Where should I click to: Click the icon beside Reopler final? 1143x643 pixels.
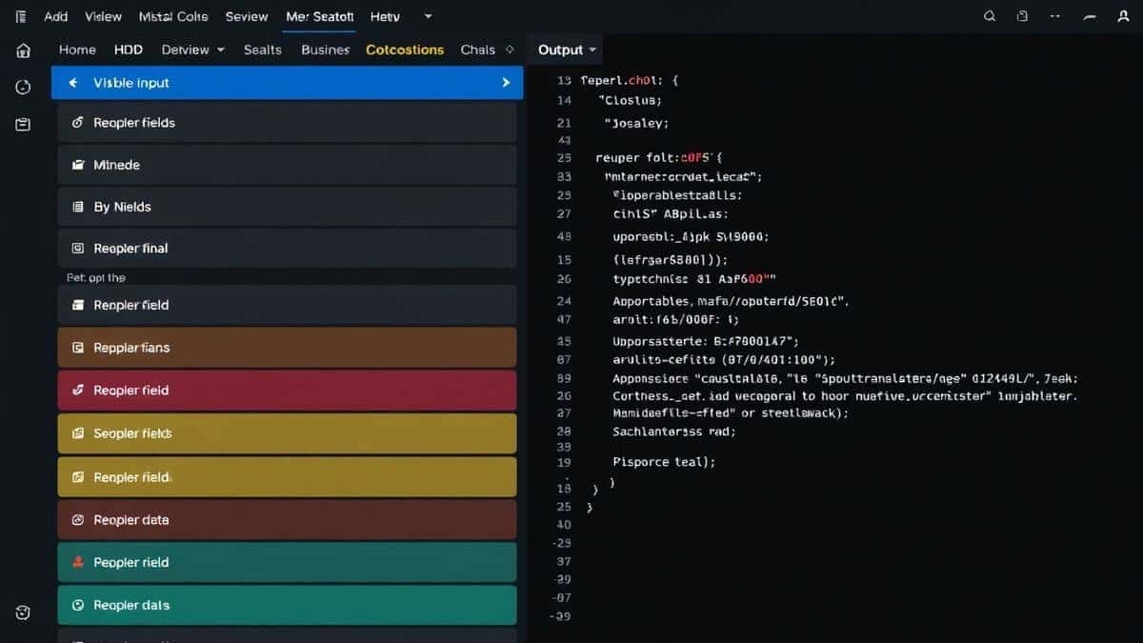point(77,249)
